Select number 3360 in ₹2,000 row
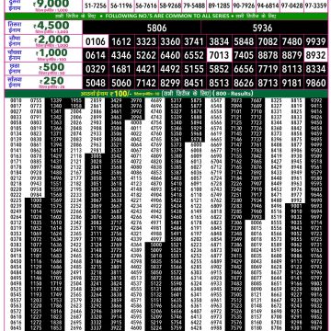This screenshot has width=331, height=331. (x=170, y=41)
